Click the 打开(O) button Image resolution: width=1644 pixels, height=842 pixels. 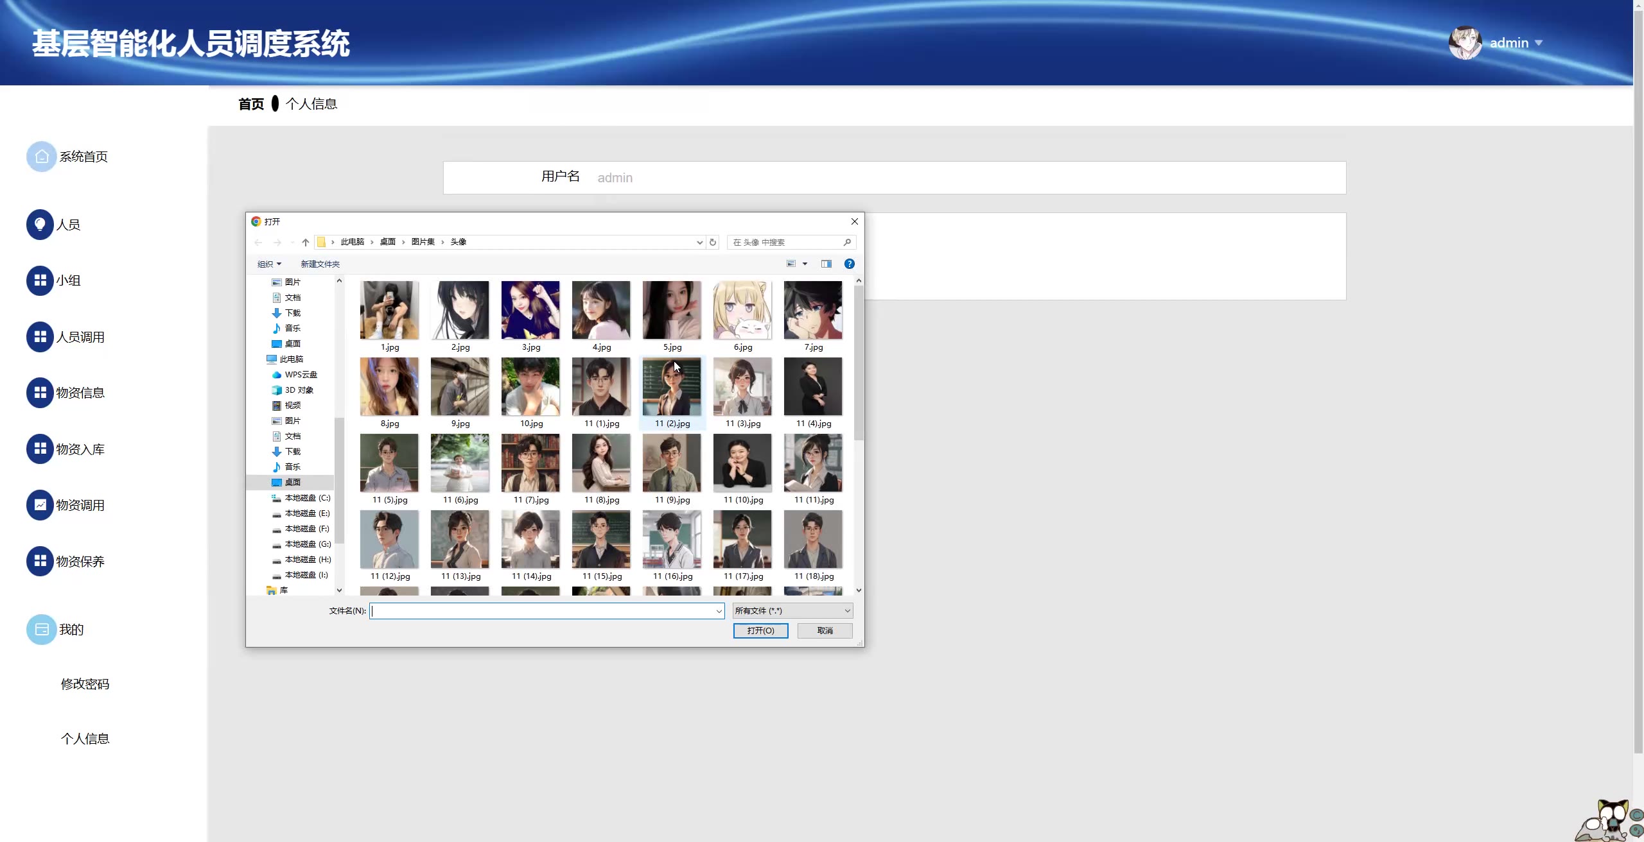(760, 631)
